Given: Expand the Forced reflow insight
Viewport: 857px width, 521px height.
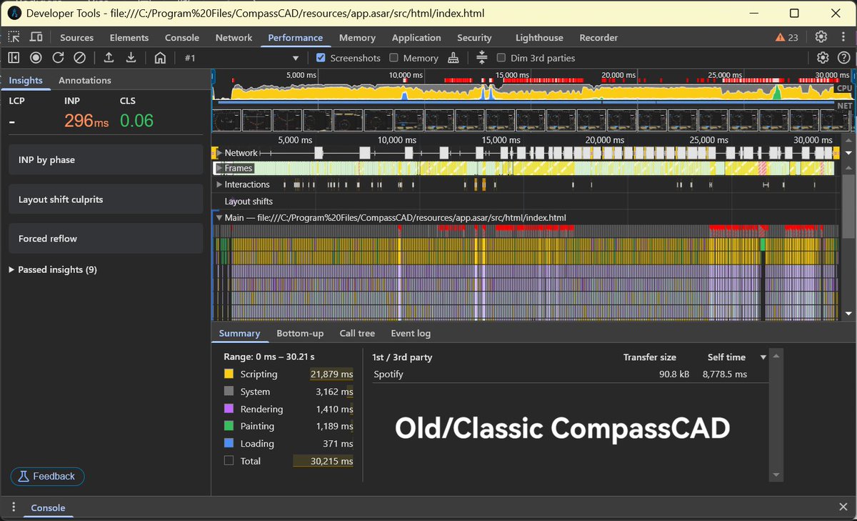Looking at the screenshot, I should pos(106,239).
